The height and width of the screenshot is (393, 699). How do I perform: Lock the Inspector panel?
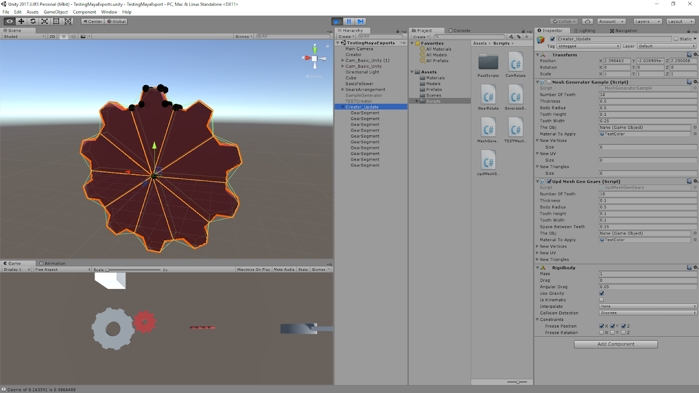pos(688,31)
